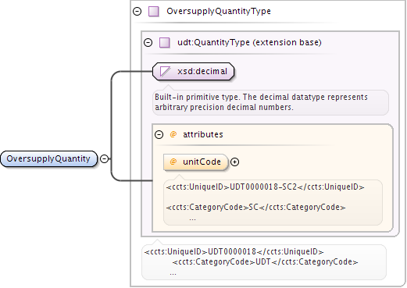Select the unitCode attribute node
This screenshot has width=407, height=288.
(196, 162)
